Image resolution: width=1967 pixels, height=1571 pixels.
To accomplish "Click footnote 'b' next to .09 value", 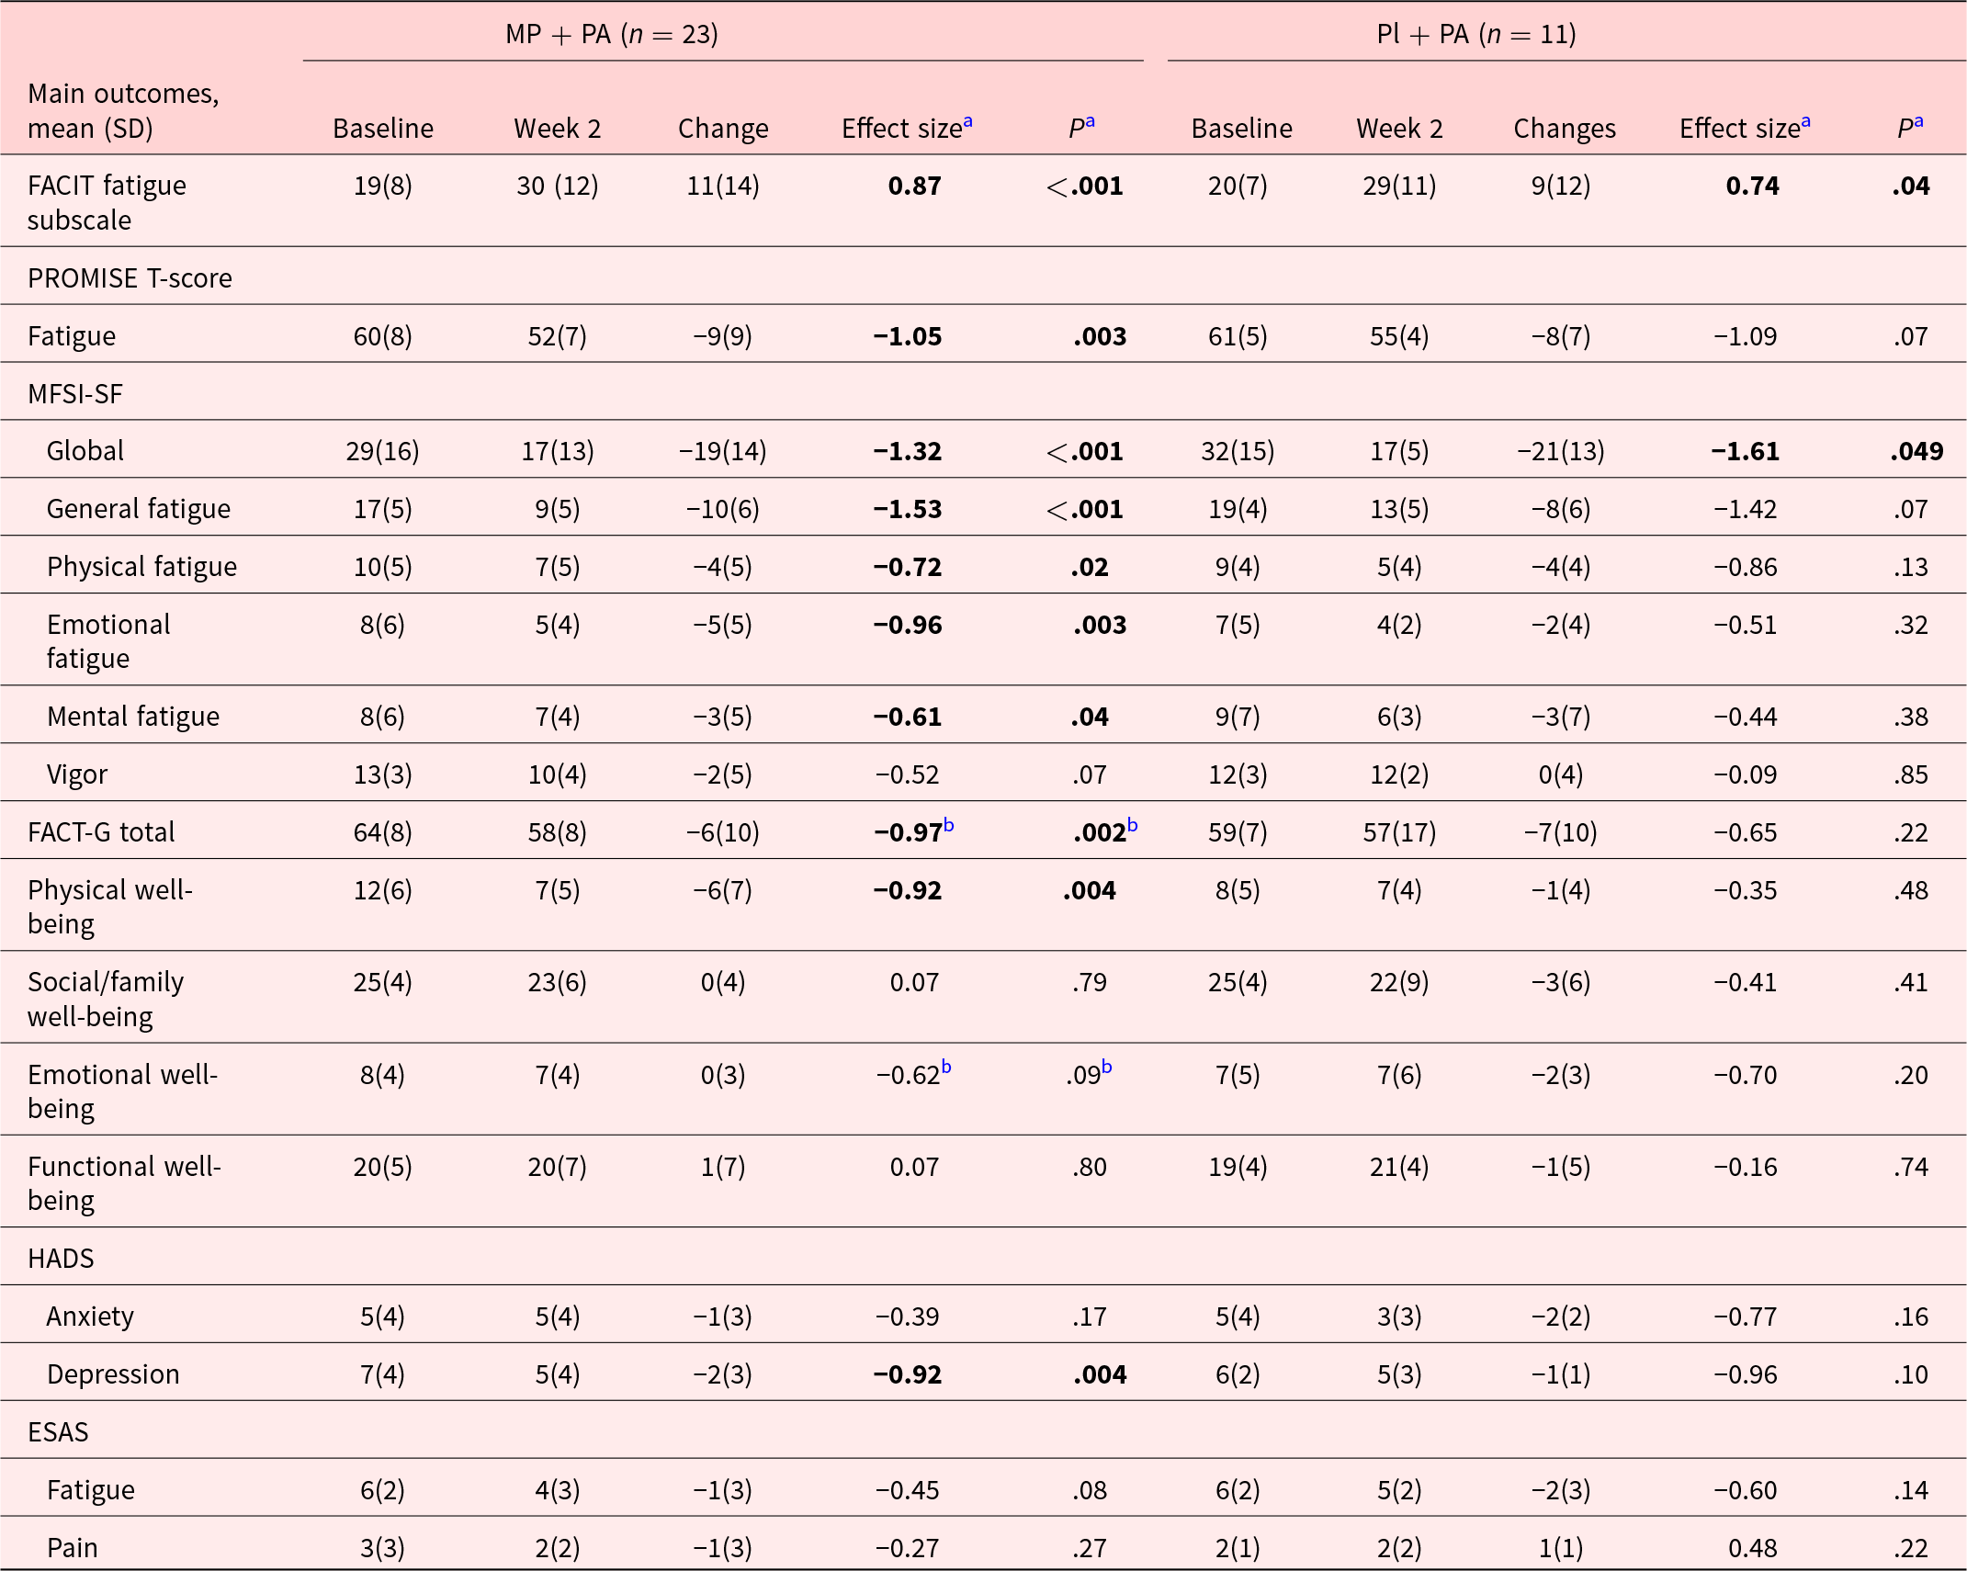I will (x=1106, y=1068).
